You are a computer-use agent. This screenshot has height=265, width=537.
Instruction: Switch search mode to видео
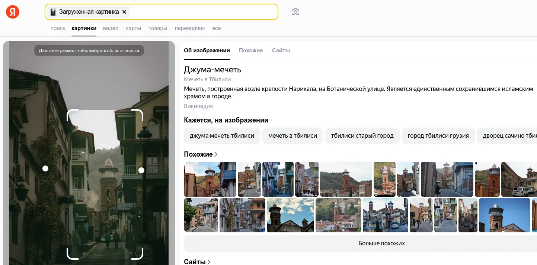(111, 28)
